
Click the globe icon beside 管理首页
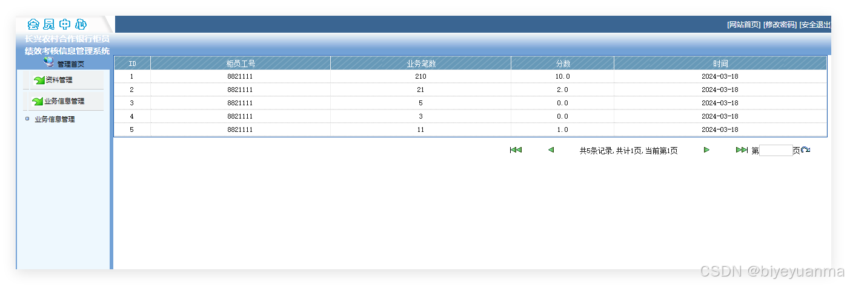(48, 62)
